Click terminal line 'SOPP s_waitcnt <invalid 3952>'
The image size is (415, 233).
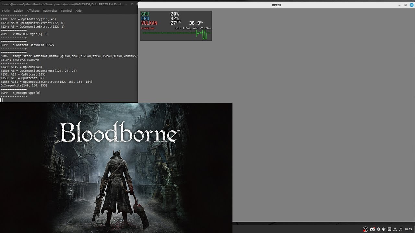tap(28, 45)
